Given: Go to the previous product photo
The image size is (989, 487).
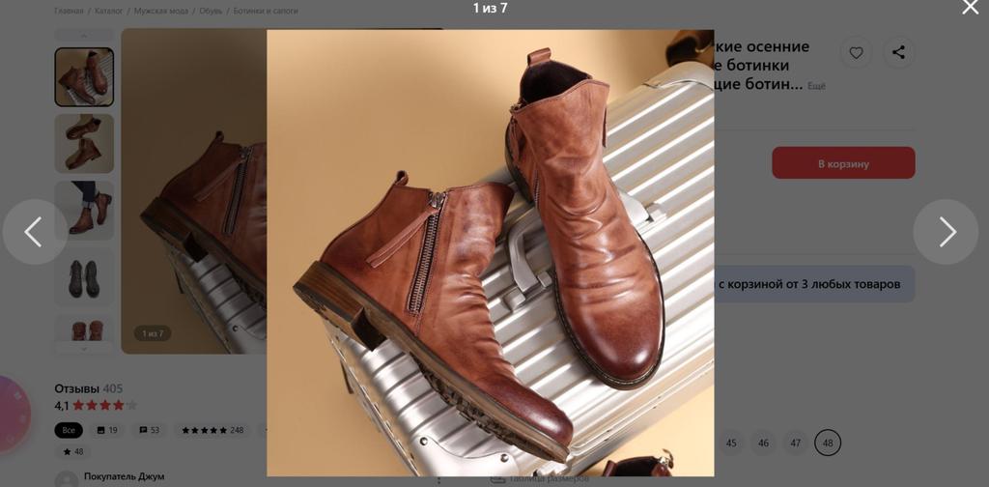Looking at the screenshot, I should 34,232.
